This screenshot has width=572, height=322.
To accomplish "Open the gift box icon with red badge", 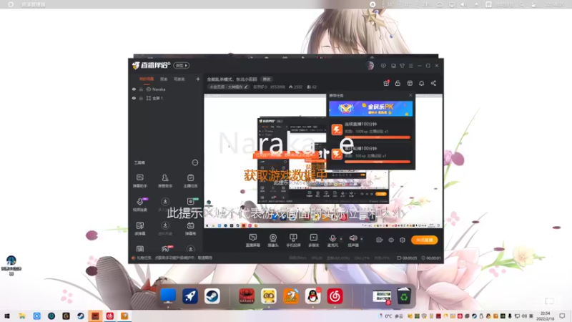I will 386,83.
